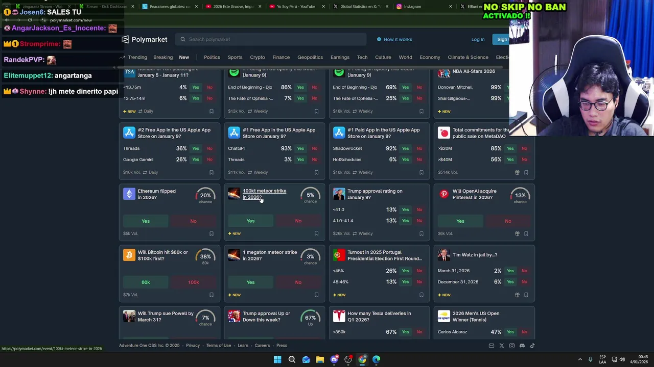Focus the Search polymarket field
This screenshot has width=654, height=367.
tap(271, 39)
